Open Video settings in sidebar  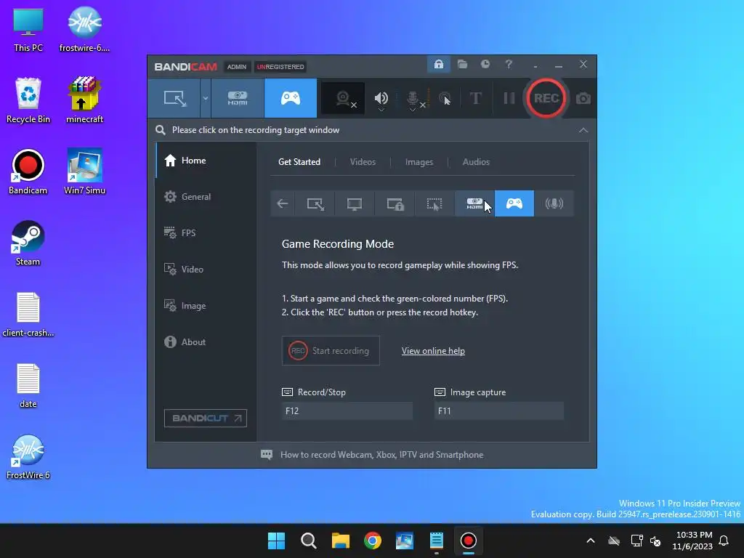click(206, 269)
